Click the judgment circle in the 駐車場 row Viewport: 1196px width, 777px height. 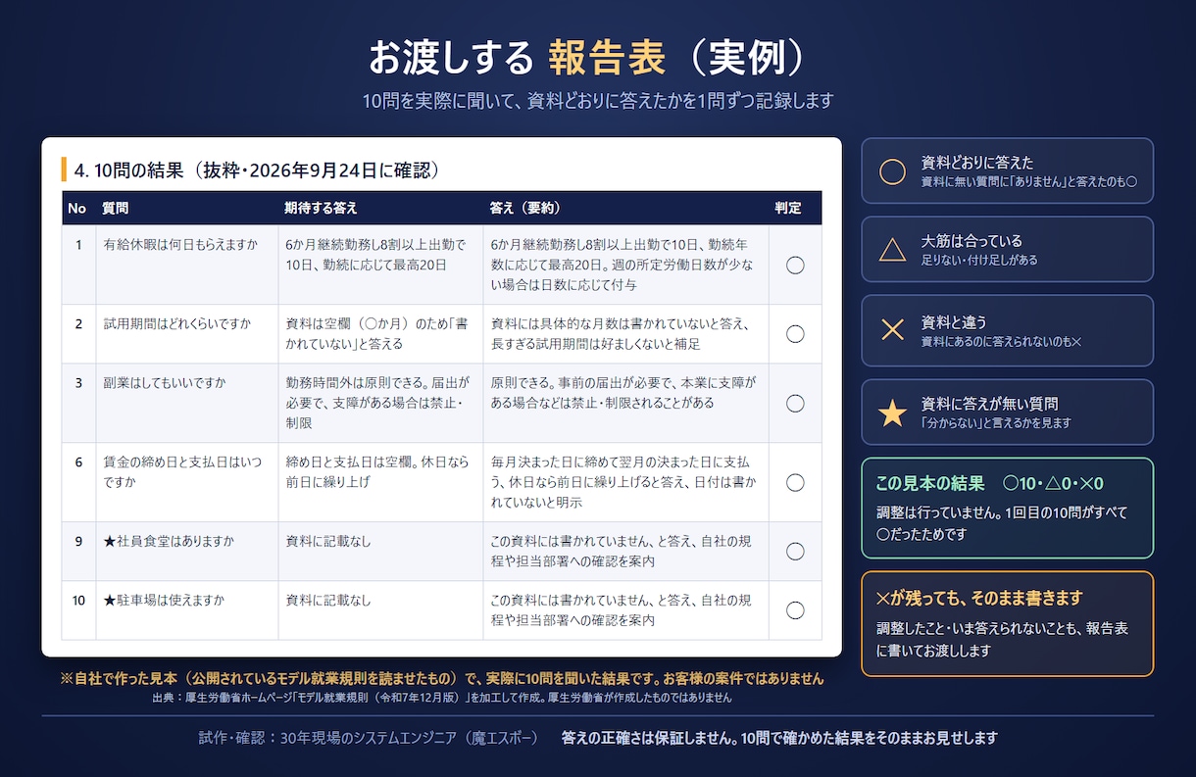795,610
